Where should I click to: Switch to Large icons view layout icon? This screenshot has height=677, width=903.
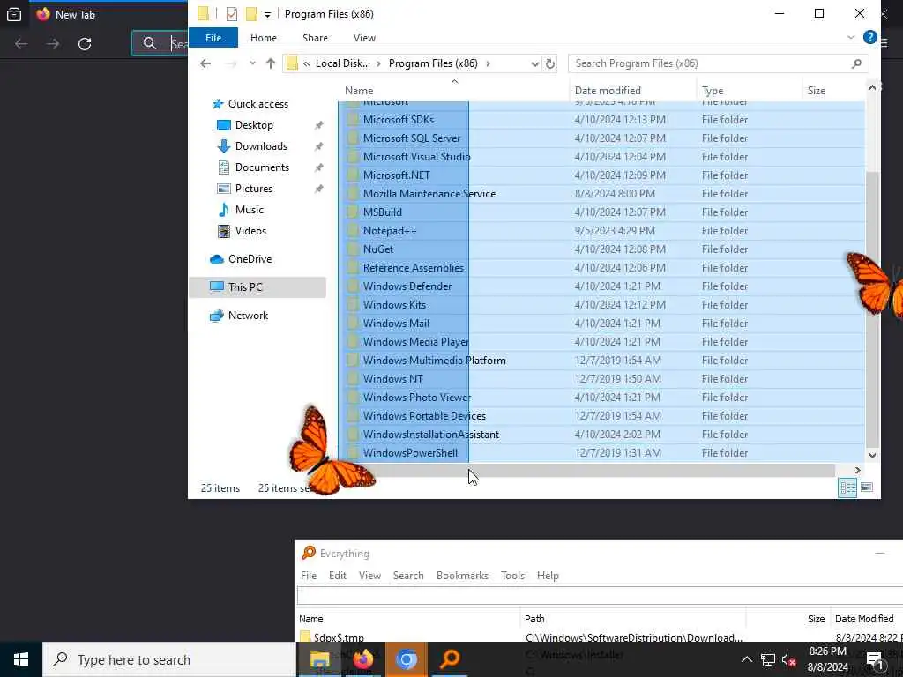click(867, 488)
